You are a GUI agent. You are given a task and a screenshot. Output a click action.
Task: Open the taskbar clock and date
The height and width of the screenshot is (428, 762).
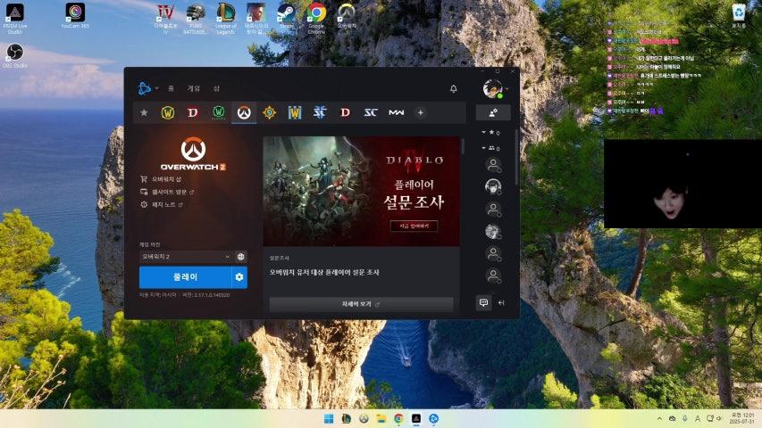tap(742, 418)
